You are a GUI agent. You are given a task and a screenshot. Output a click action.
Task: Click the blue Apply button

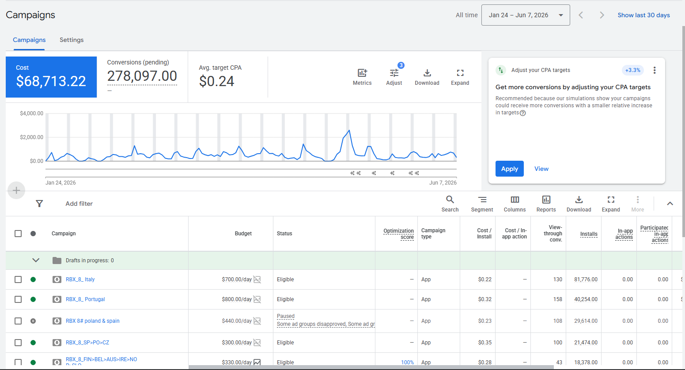[x=510, y=169]
